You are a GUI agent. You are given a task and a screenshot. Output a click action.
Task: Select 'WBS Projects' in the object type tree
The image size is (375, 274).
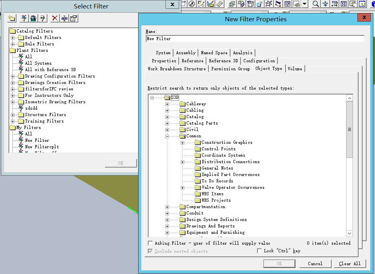(216, 200)
